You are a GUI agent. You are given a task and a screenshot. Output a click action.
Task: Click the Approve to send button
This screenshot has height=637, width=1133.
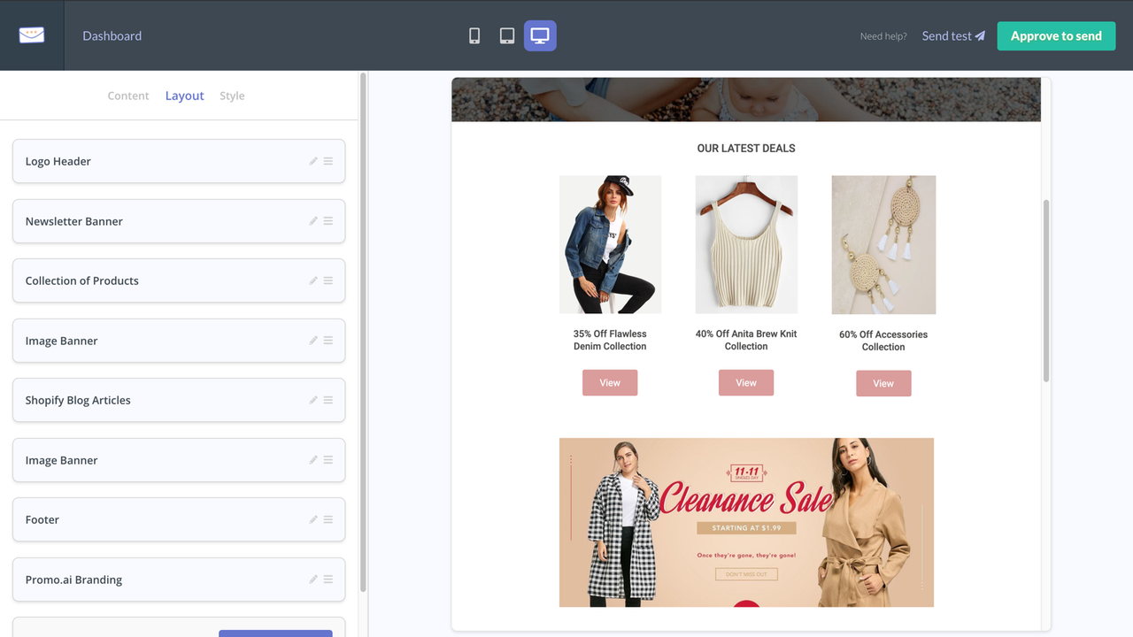tap(1056, 35)
